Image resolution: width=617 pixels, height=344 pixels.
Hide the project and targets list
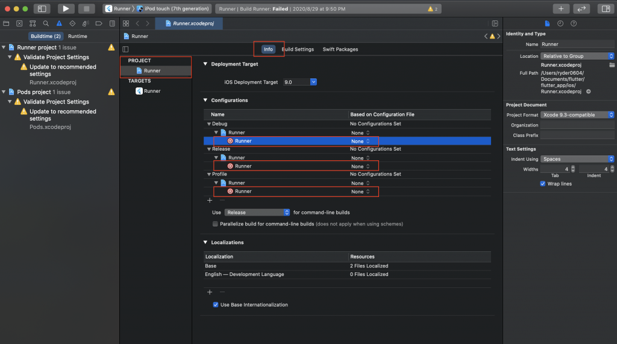(125, 49)
